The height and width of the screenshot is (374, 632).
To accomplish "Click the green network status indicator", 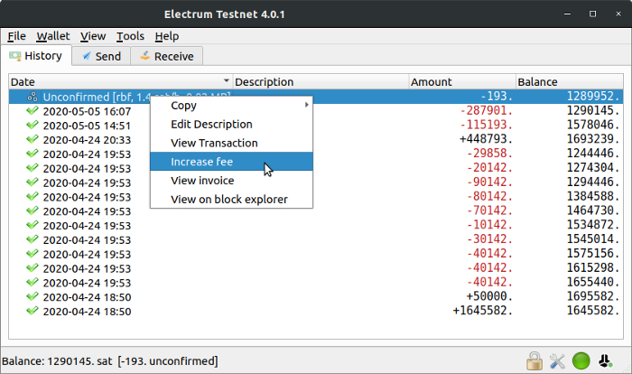I will pos(581,360).
